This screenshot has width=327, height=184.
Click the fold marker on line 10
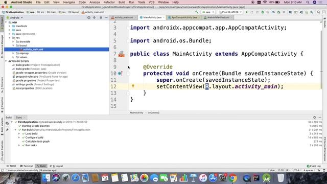pyautogui.click(x=128, y=74)
